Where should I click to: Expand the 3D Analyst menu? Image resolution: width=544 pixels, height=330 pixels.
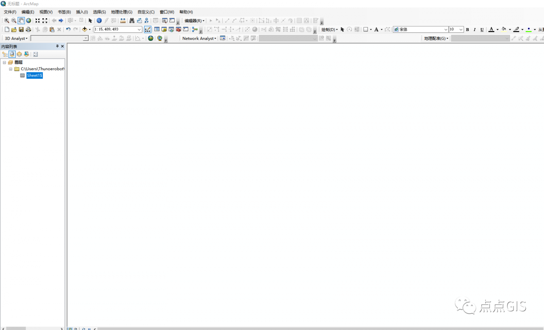(16, 38)
